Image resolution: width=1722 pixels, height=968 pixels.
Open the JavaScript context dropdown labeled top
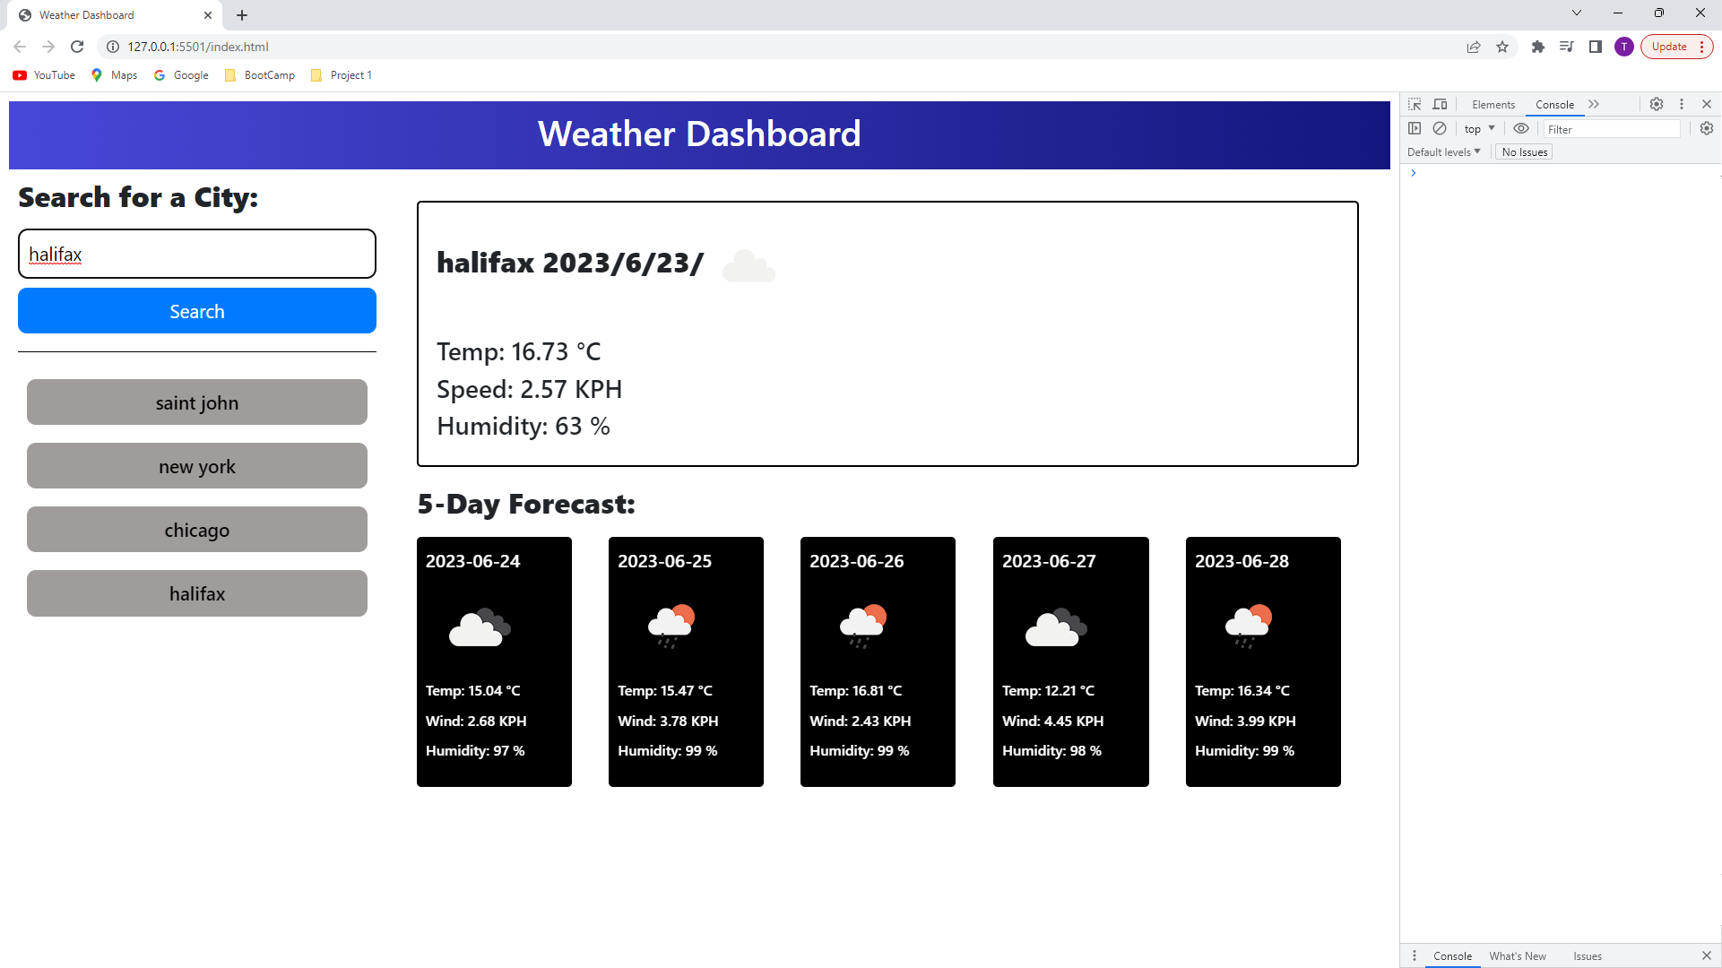(1478, 128)
